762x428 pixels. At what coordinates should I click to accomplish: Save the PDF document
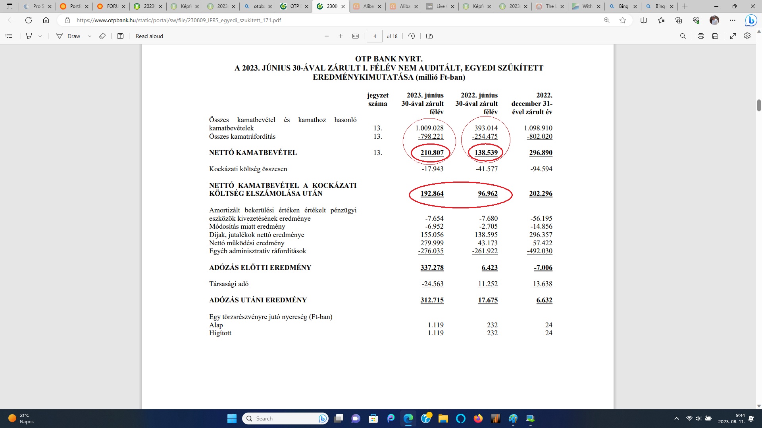[x=715, y=36]
